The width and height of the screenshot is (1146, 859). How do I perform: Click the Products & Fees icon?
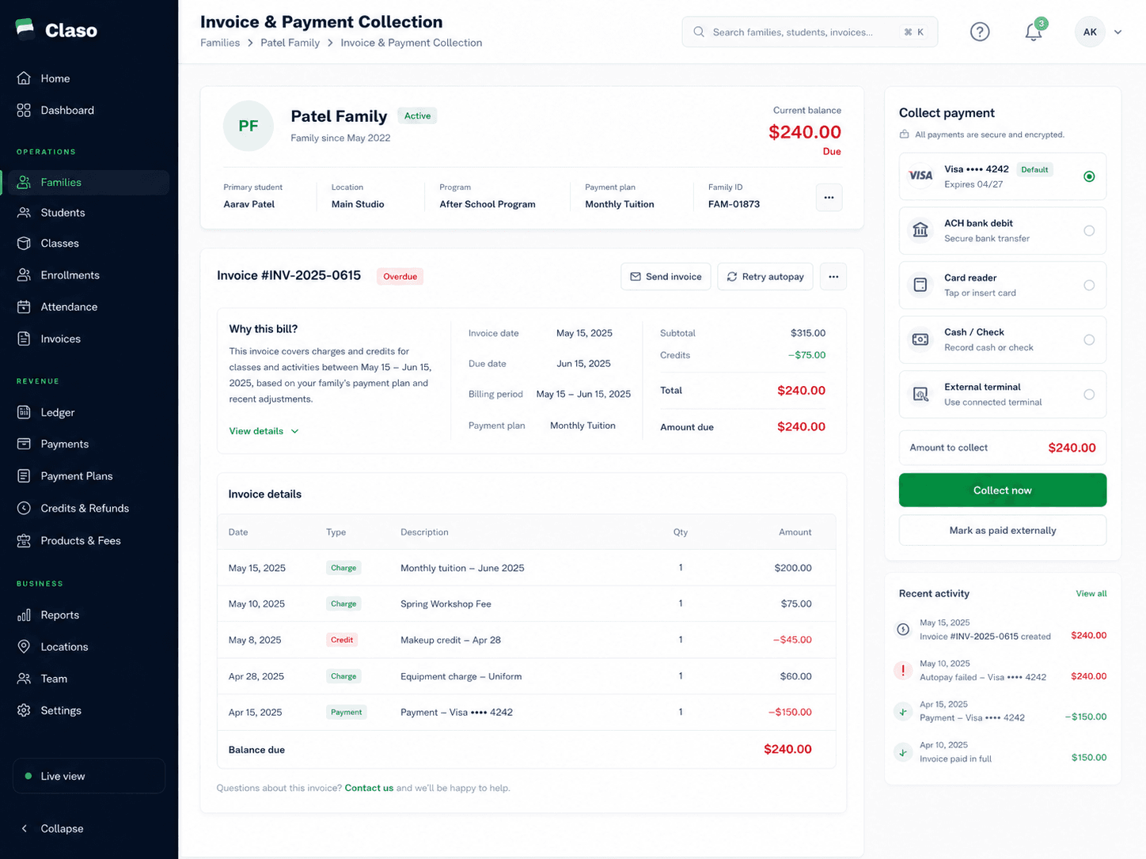point(24,541)
